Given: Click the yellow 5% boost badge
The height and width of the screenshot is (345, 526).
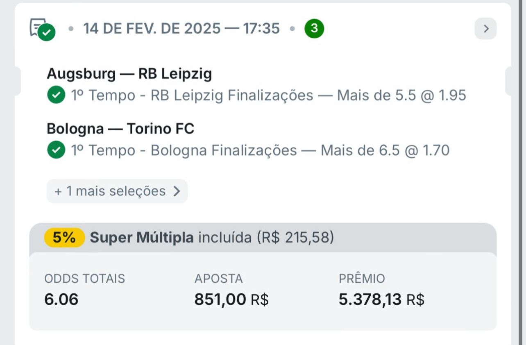Looking at the screenshot, I should [63, 237].
